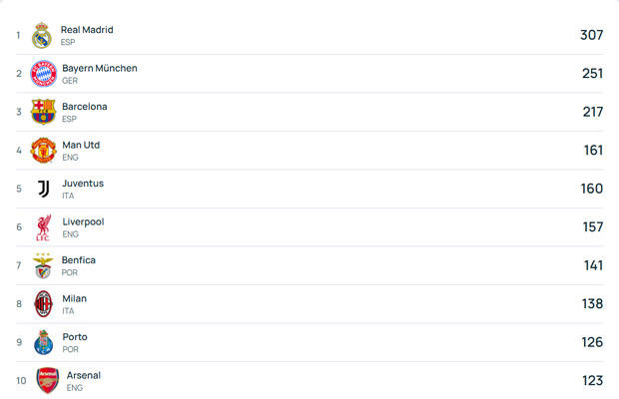Click the Bayern München club crest

pos(43,74)
